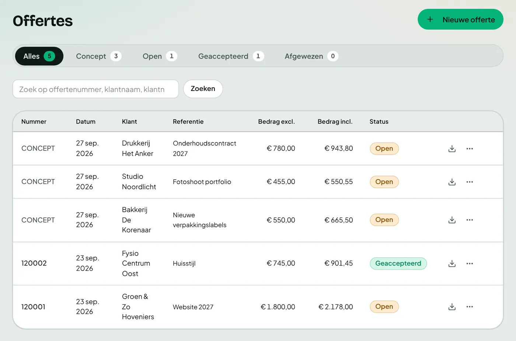Create a new quote with Nieuwe offerte

(x=460, y=20)
